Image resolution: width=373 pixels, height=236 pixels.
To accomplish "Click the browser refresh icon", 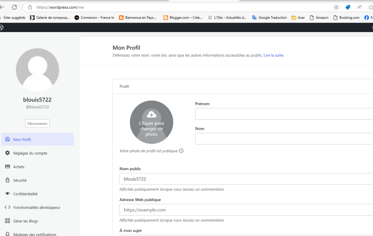I will point(15,7).
